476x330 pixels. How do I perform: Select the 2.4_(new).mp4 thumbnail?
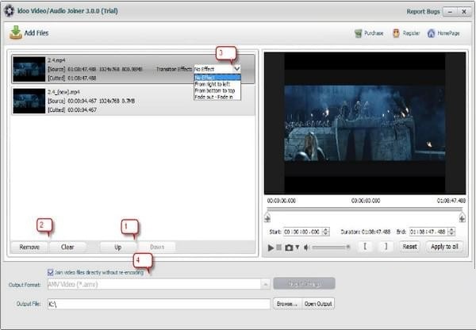pos(29,101)
